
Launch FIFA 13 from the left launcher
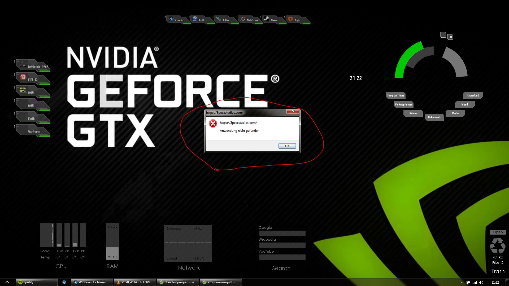pyautogui.click(x=33, y=79)
